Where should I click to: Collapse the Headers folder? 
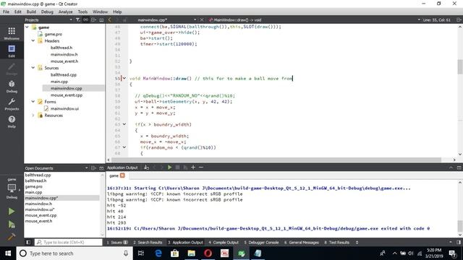pyautogui.click(x=33, y=40)
